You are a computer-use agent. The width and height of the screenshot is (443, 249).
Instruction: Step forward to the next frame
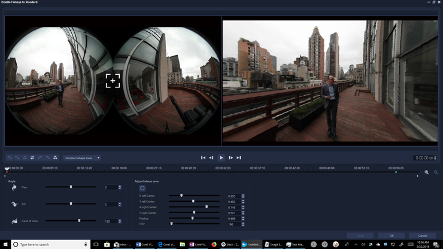(231, 157)
